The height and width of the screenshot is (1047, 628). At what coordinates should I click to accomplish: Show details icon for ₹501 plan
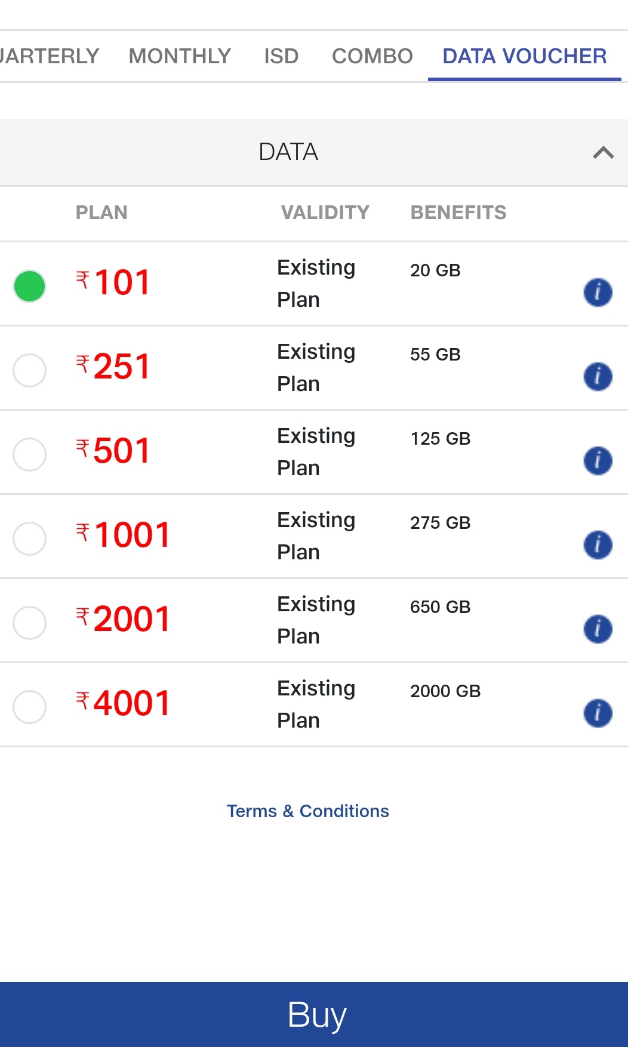[x=598, y=461]
